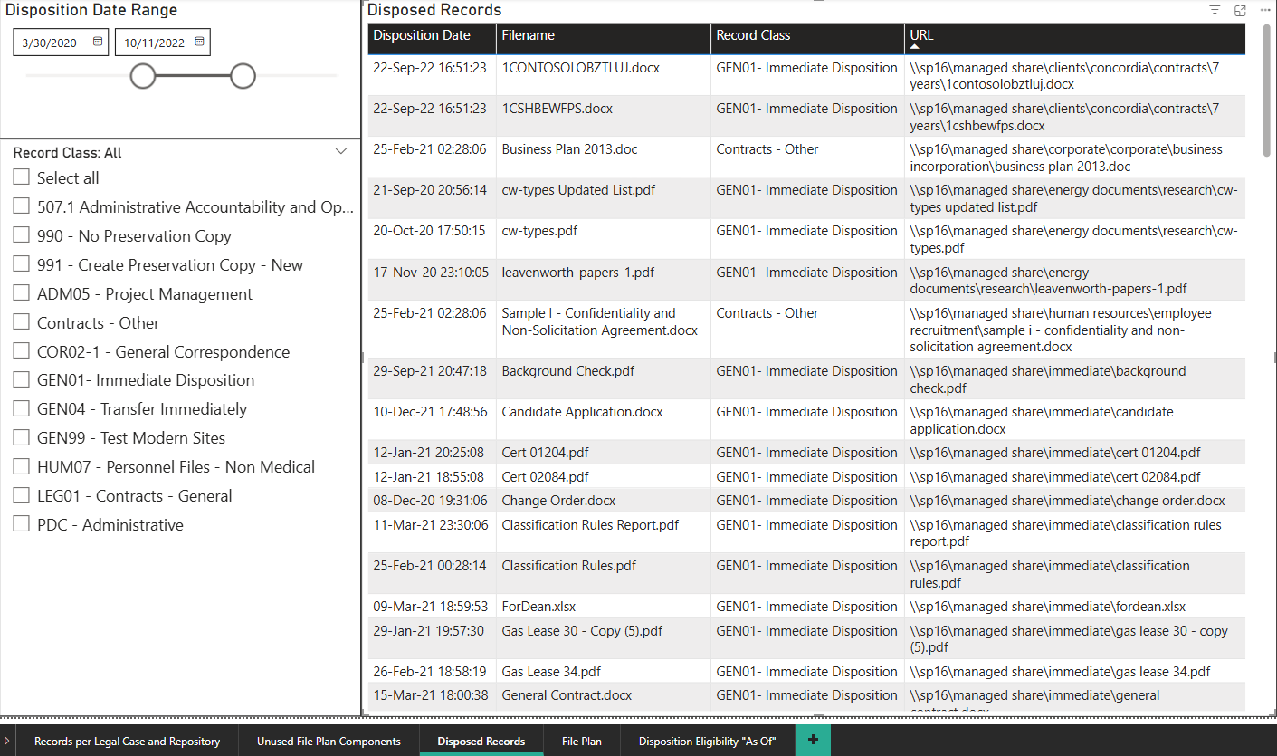Check the Select all checkbox

pyautogui.click(x=22, y=177)
